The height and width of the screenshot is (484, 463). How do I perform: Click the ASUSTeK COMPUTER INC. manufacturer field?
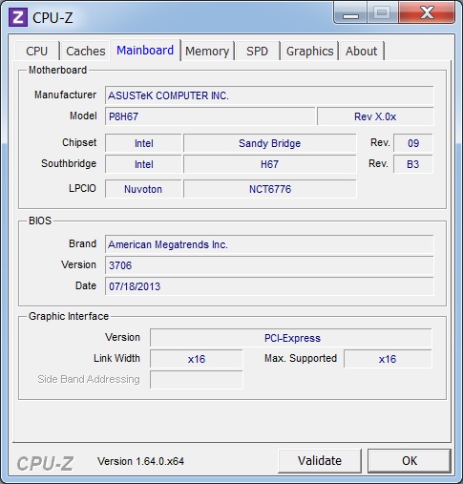point(269,95)
